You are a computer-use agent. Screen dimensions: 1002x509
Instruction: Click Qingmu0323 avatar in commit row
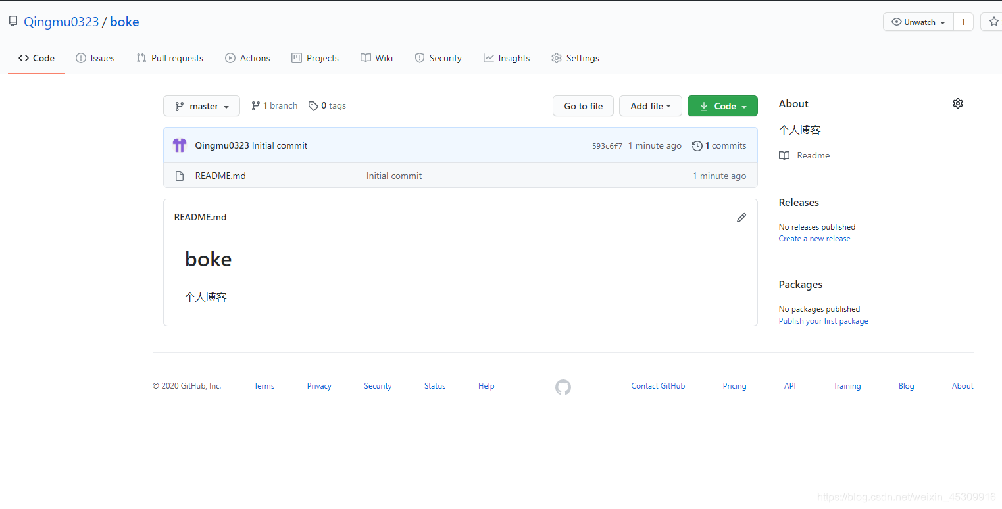pos(180,145)
